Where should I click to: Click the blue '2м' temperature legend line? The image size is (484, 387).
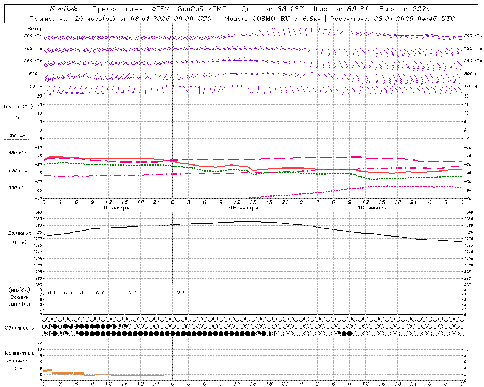[17, 122]
